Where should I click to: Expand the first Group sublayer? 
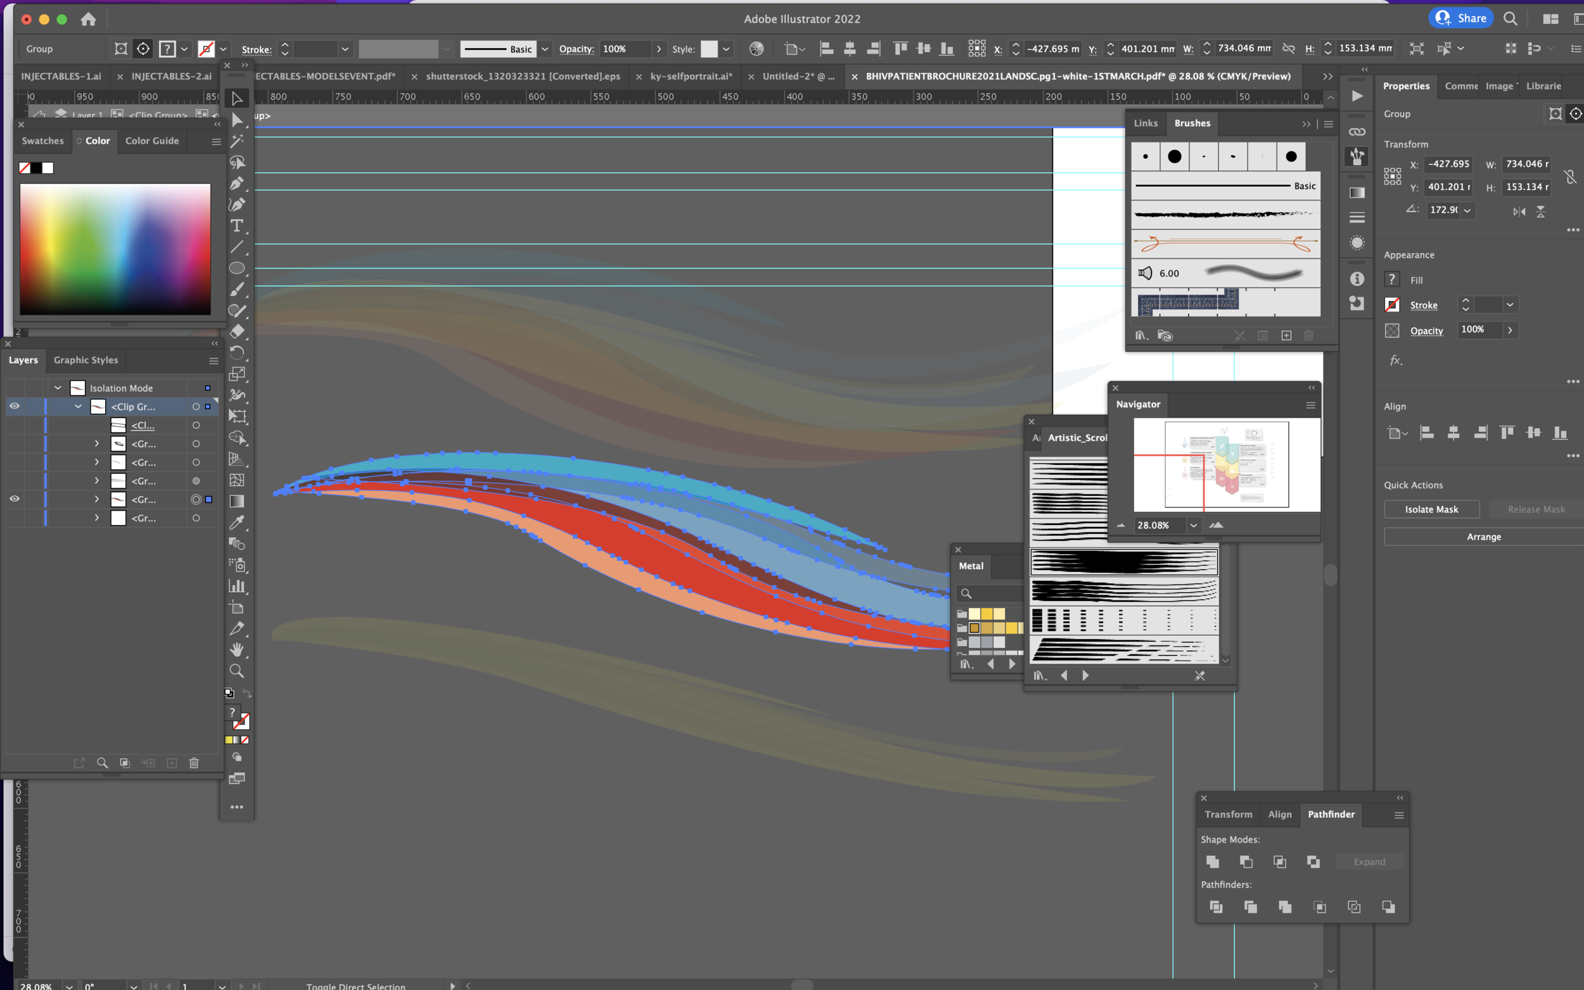click(97, 443)
